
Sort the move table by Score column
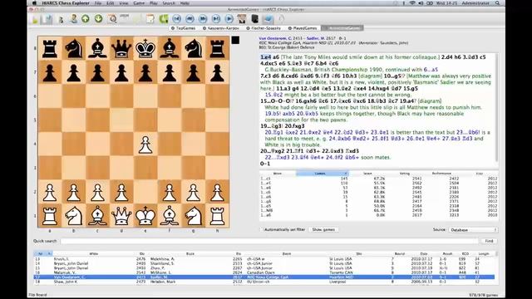pos(367,174)
